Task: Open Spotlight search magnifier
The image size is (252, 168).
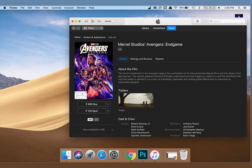Action: tap(239, 8)
